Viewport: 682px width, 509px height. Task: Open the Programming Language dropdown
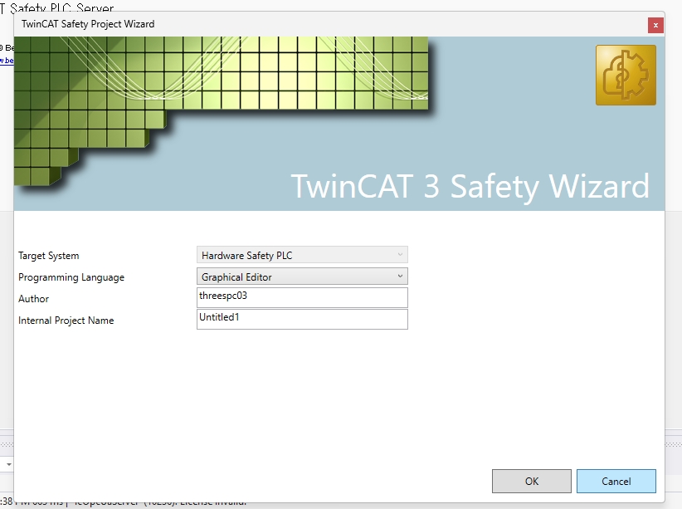[x=302, y=277]
